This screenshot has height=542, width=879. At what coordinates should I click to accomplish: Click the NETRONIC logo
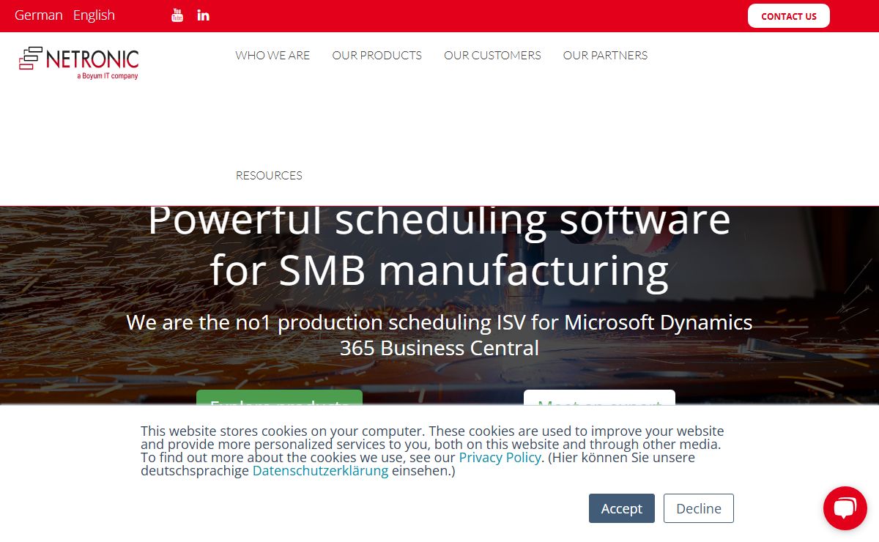point(79,63)
